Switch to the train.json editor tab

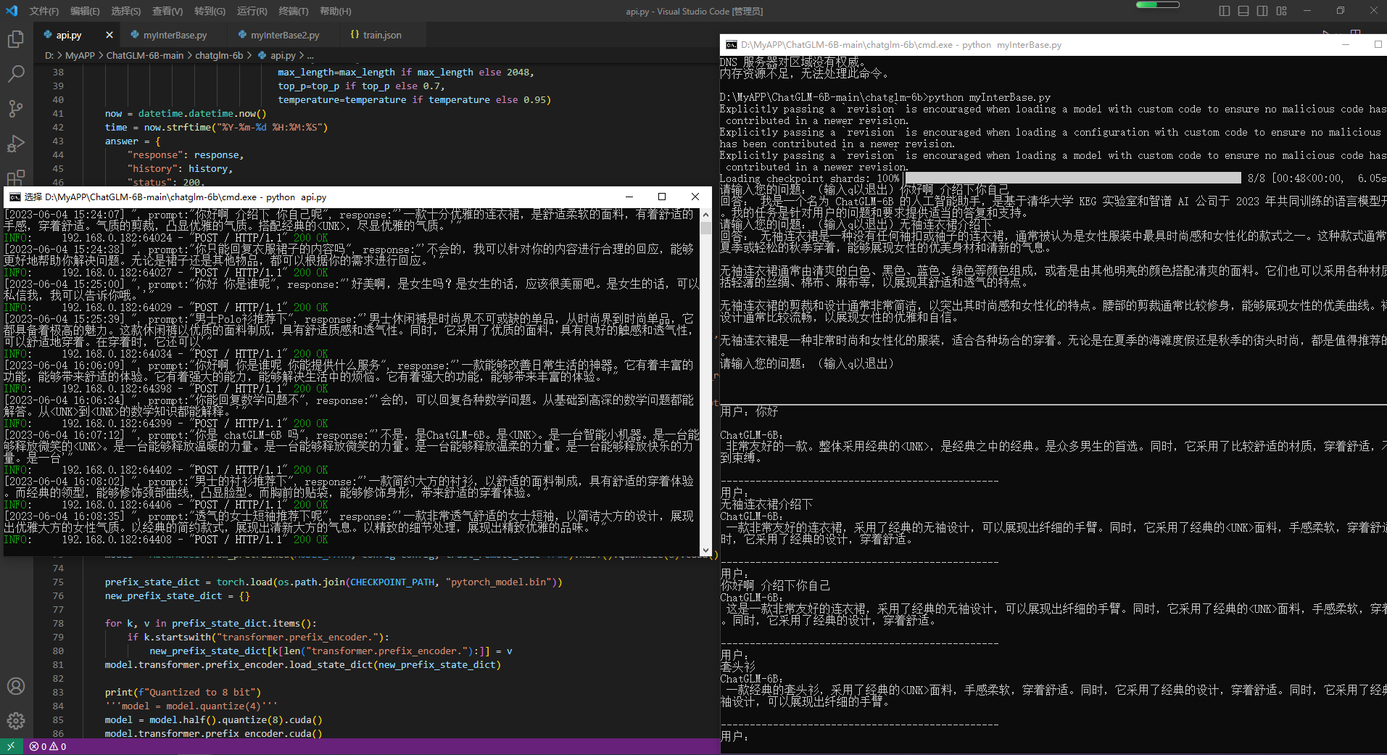382,35
